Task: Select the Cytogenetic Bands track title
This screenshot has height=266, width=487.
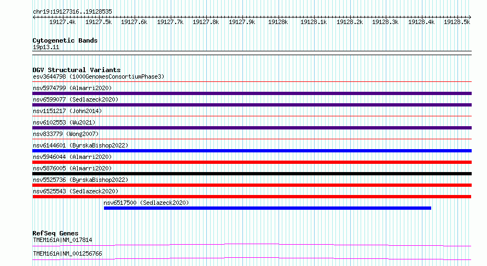Action: (65, 40)
